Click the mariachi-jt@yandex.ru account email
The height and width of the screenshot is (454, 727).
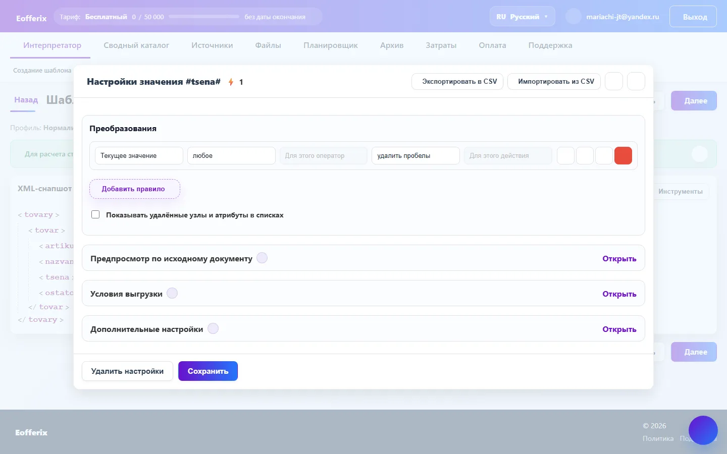pyautogui.click(x=622, y=17)
